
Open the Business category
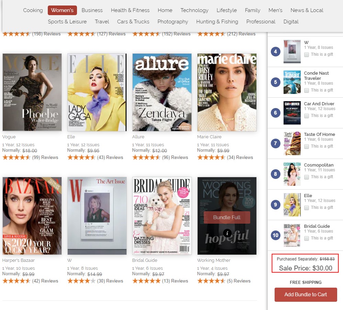(92, 10)
